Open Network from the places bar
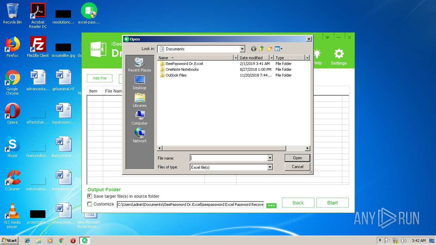The height and width of the screenshot is (245, 436). tap(140, 135)
